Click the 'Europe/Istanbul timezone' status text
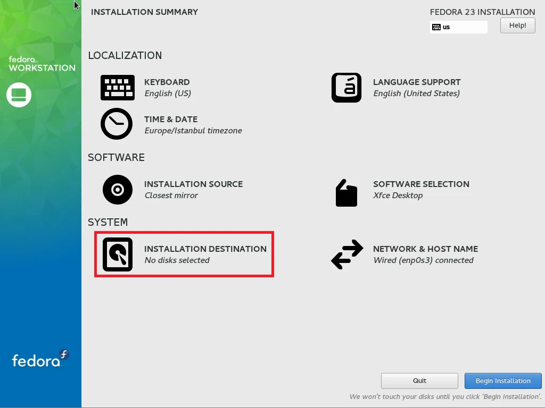This screenshot has height=408, width=545. 193,131
